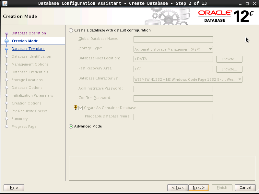Image resolution: width=259 pixels, height=194 pixels.
Task: Select the Advanced Mode radio button
Action: (x=71, y=127)
